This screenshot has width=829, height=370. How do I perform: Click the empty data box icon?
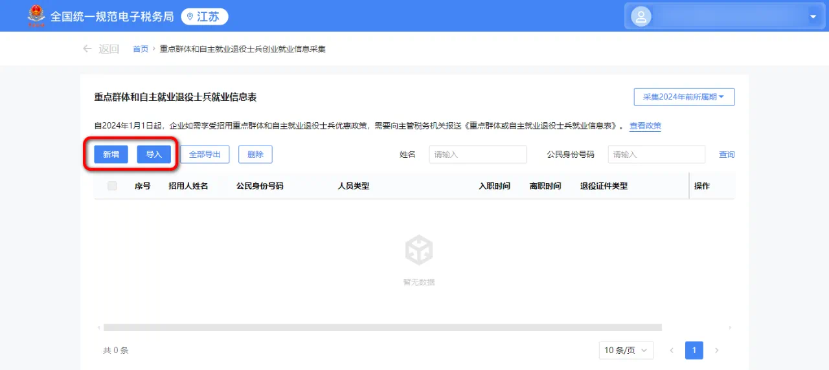[x=418, y=250]
